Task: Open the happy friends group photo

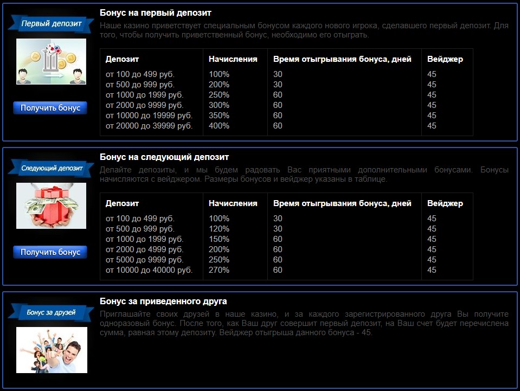Action: point(51,350)
